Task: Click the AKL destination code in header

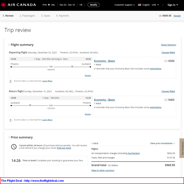Action: pyautogui.click(x=53, y=5)
